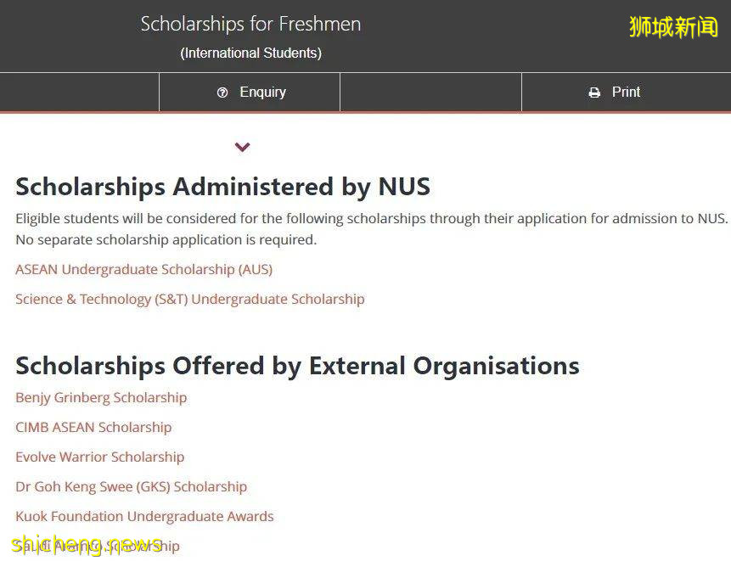Screen dimensions: 731x561
Task: Expand the downward chevron below the menu bar
Action: [x=243, y=147]
